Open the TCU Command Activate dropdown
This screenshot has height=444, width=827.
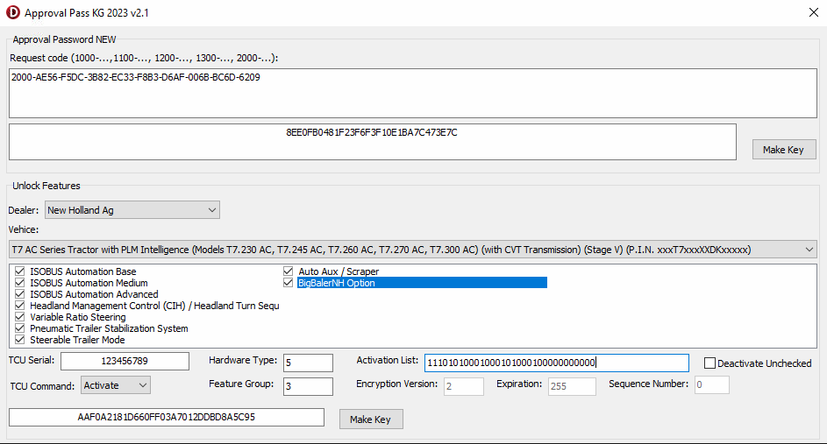click(x=116, y=385)
